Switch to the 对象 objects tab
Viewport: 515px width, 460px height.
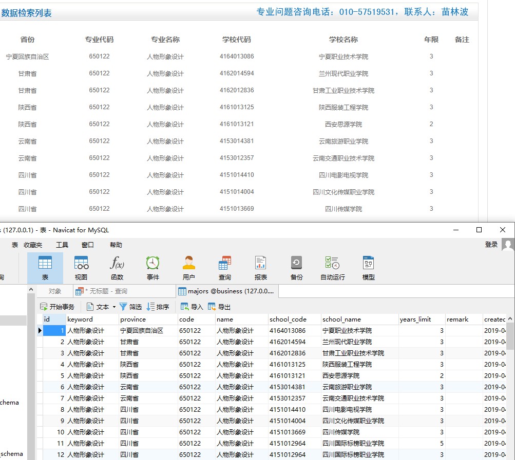point(54,291)
